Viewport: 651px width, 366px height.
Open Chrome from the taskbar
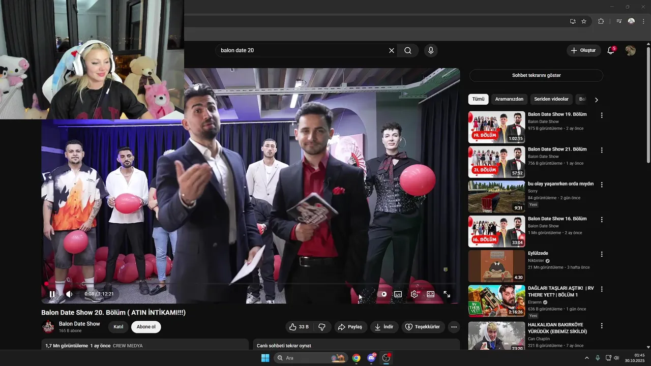[x=357, y=358]
